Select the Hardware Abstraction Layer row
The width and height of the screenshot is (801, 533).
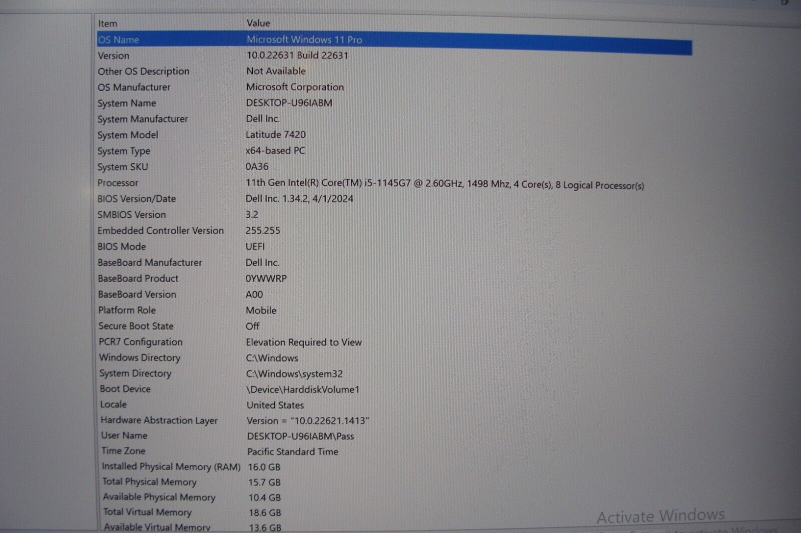pos(159,420)
